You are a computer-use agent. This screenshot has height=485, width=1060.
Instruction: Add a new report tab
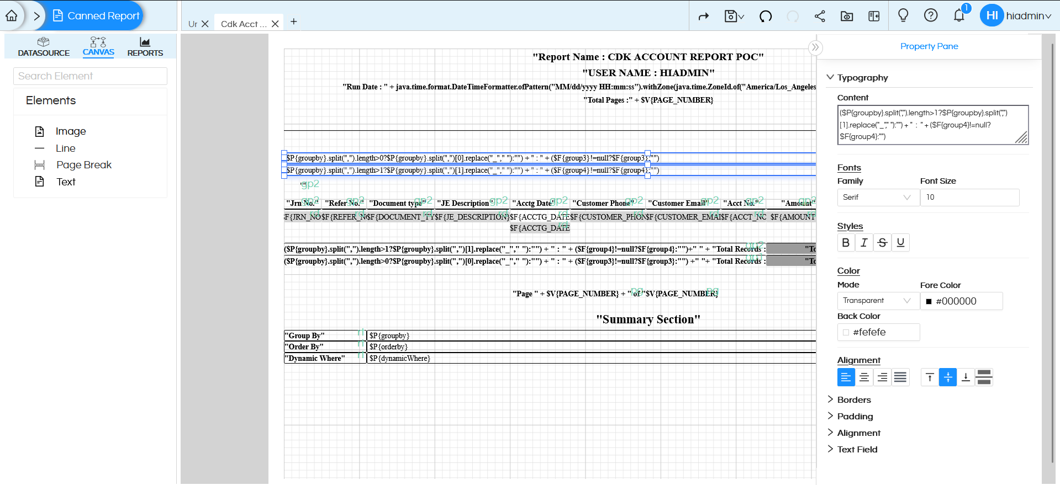coord(294,22)
